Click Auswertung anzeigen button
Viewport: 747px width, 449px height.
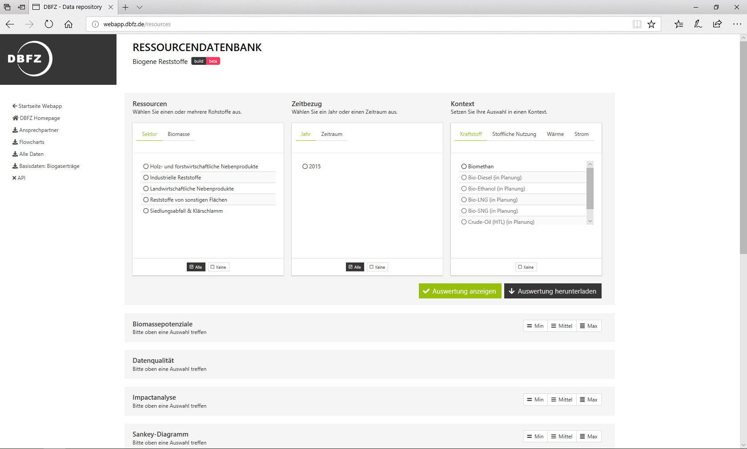[x=460, y=291]
